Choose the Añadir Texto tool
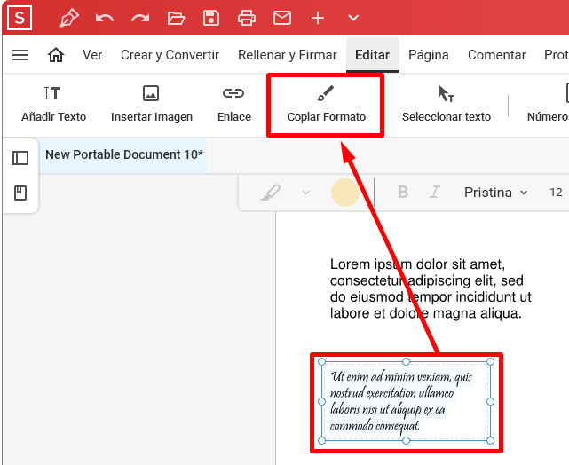Image resolution: width=569 pixels, height=465 pixels. tap(54, 105)
